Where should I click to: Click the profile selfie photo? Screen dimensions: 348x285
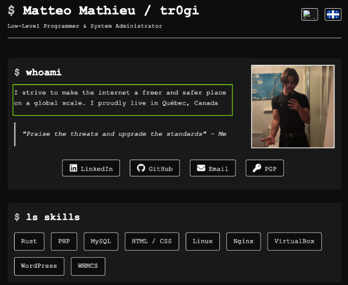[293, 106]
